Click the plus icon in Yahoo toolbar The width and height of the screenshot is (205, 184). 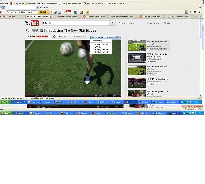tap(191, 12)
